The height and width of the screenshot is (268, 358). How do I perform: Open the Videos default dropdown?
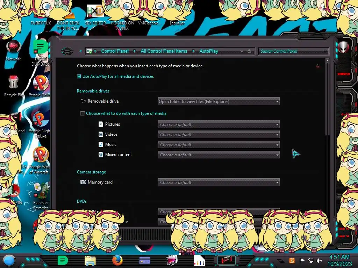(219, 134)
